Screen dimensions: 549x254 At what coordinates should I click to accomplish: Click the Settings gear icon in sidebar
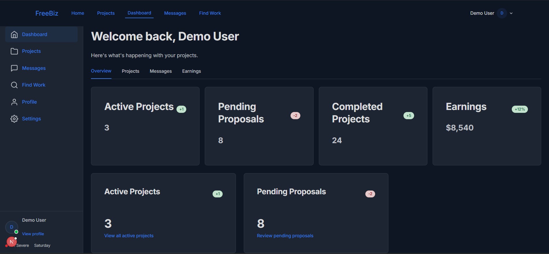tap(14, 119)
